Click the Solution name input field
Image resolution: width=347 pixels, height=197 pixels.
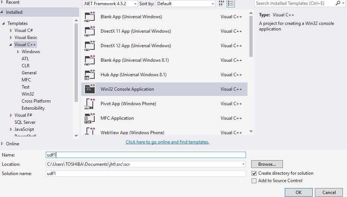146,173
